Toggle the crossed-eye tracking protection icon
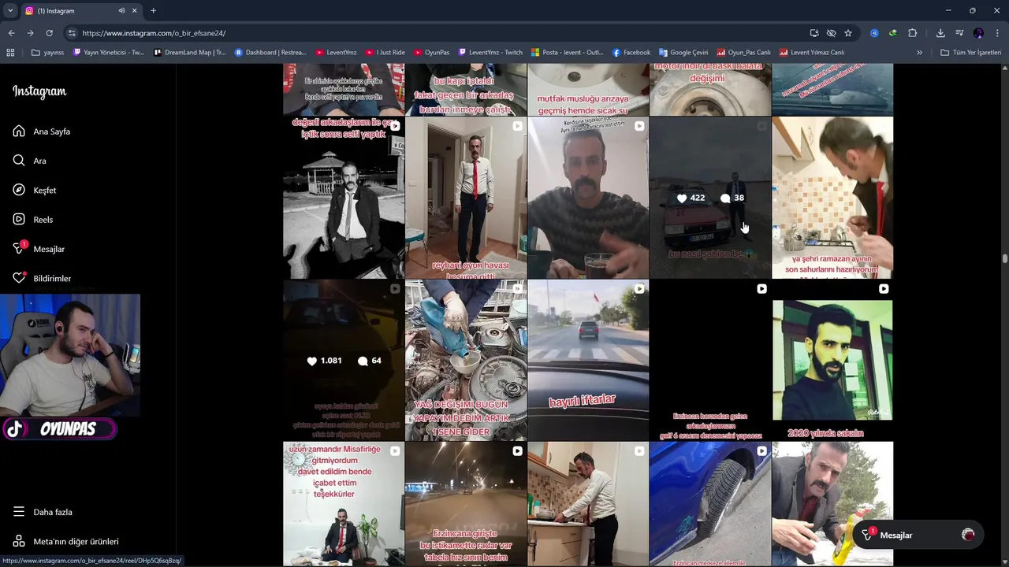This screenshot has height=567, width=1009. 831,33
